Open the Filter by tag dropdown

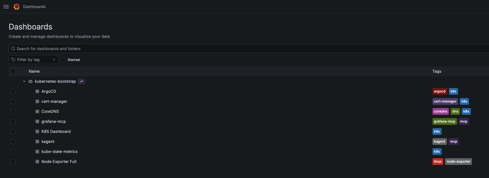tap(34, 60)
